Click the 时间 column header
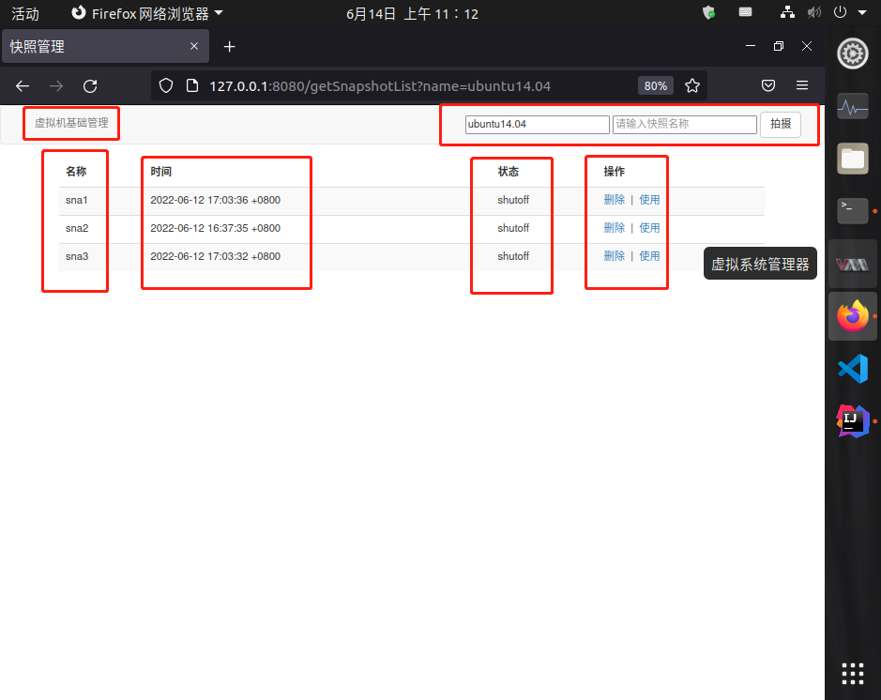The image size is (881, 700). coord(160,172)
